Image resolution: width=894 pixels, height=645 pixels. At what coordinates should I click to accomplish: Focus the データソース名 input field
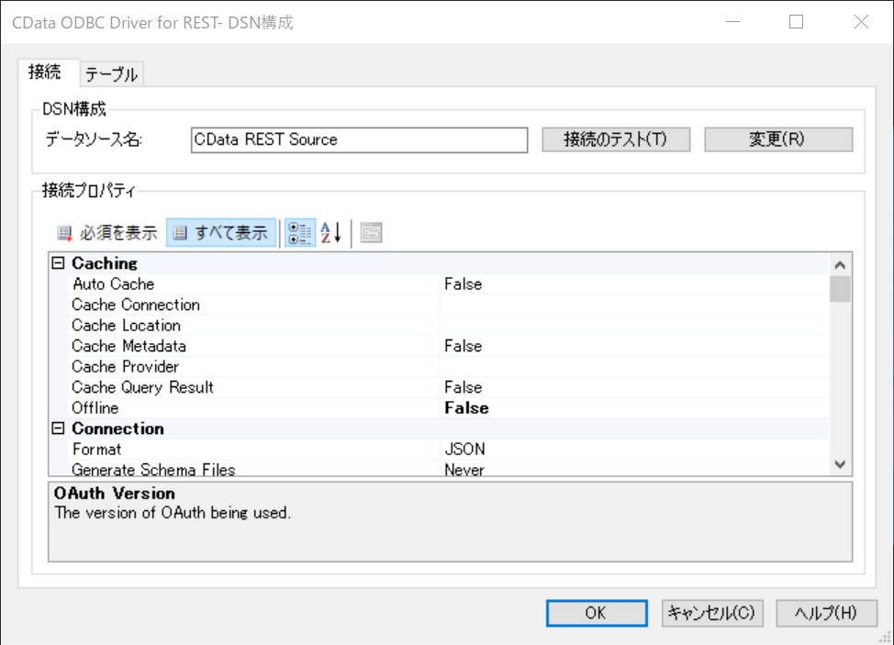[x=359, y=140]
